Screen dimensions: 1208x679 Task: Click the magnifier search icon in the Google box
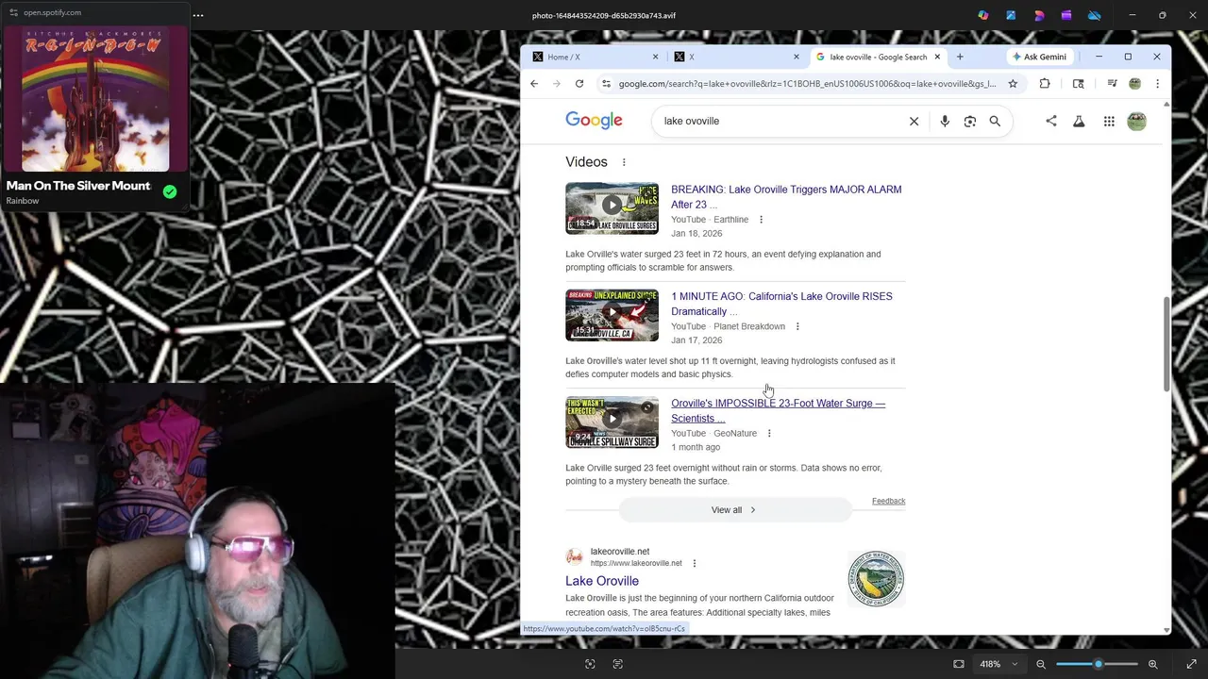pos(995,121)
